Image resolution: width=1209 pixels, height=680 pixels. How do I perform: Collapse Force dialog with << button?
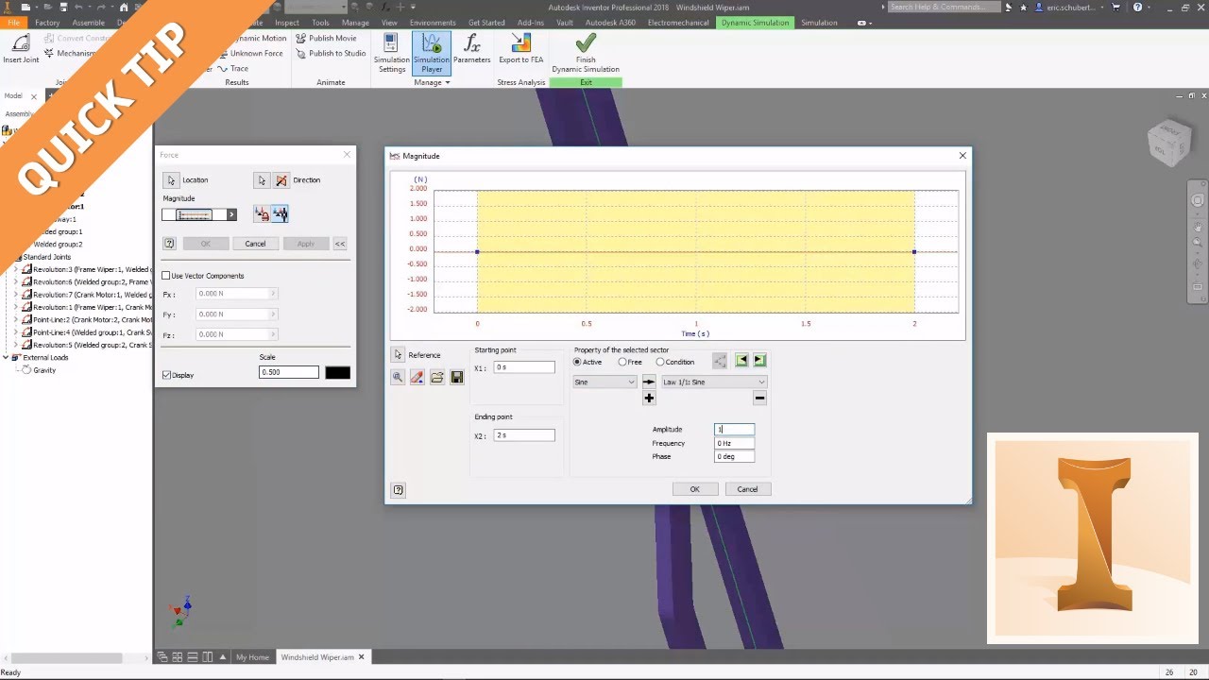pyautogui.click(x=340, y=244)
